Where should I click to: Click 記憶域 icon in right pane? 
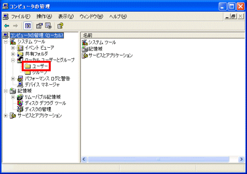[85, 49]
